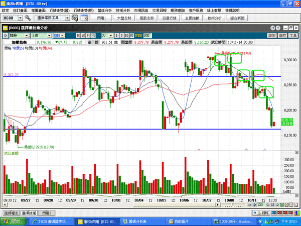The image size is (301, 226).
Task: Click the 工具 button on the chart toolbar
Action: pos(293,36)
